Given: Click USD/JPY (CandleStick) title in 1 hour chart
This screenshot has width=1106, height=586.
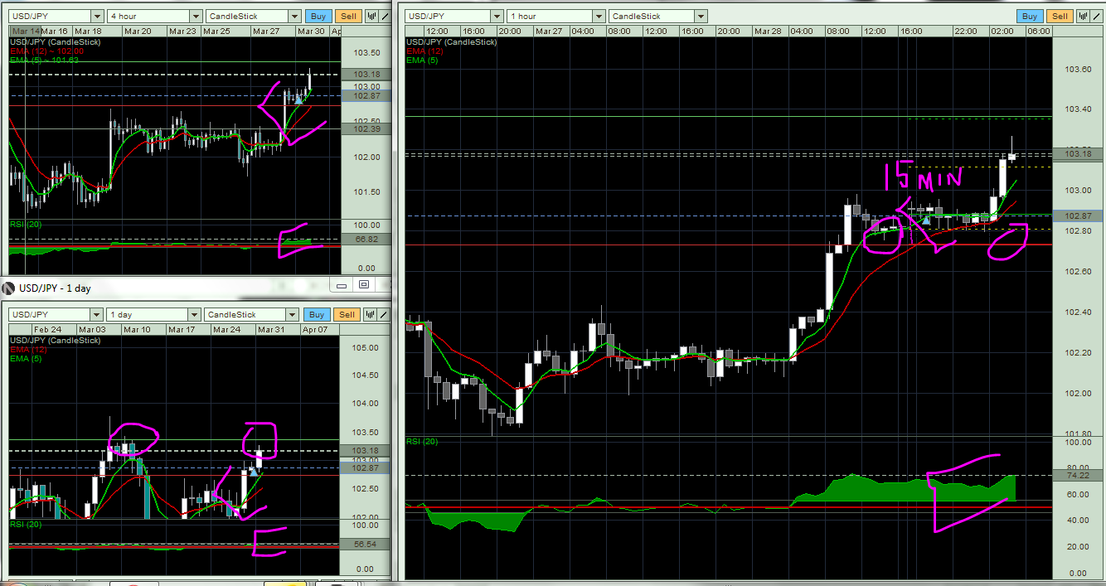Looking at the screenshot, I should click(451, 41).
